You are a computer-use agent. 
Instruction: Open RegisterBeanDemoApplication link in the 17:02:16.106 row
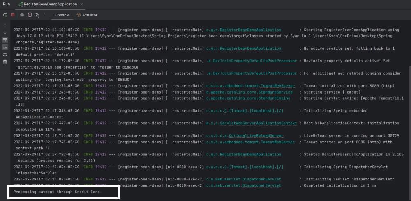pos(250,48)
